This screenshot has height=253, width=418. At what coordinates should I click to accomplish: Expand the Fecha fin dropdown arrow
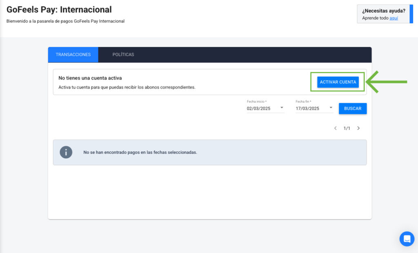click(331, 108)
